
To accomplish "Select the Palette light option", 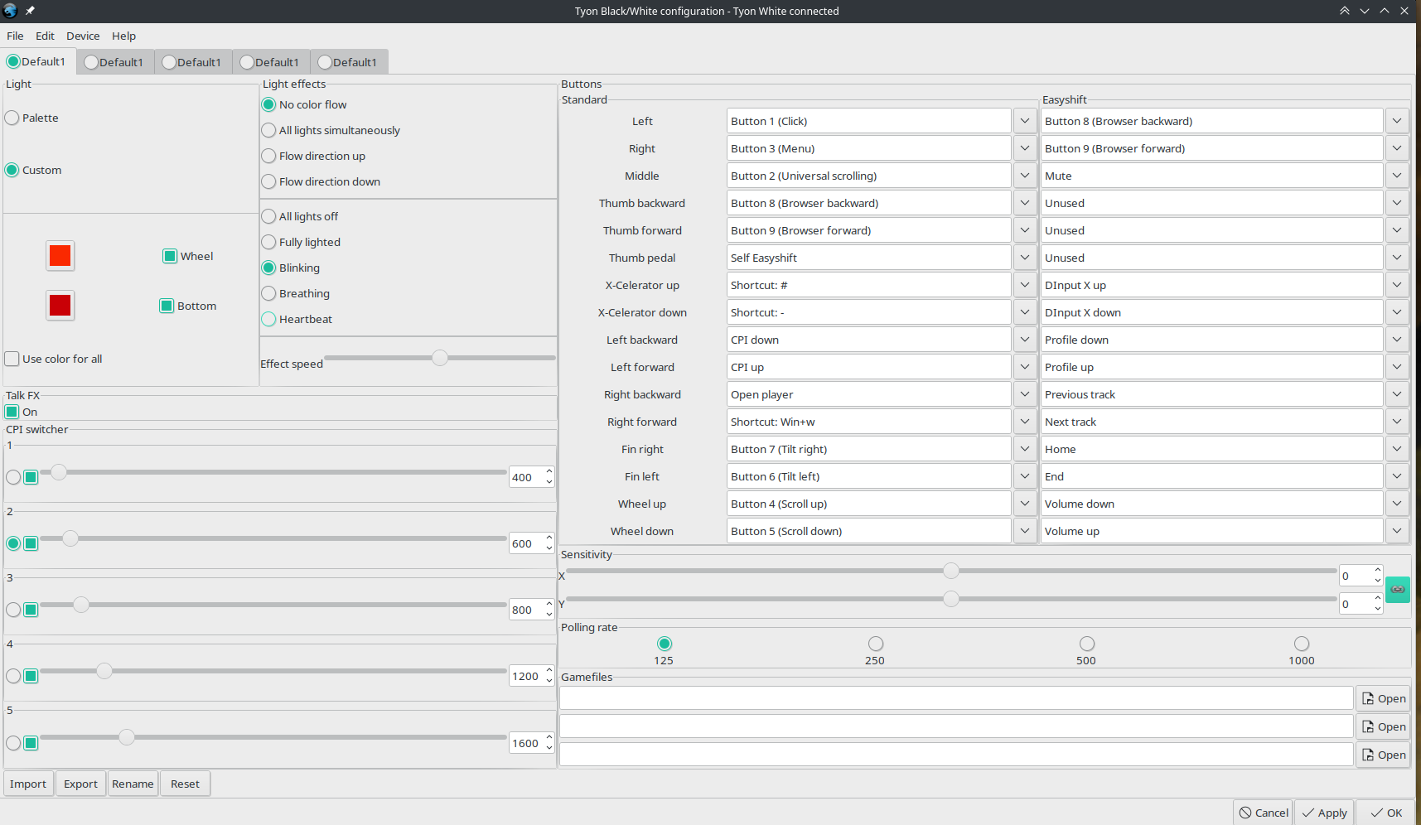I will tap(32, 118).
